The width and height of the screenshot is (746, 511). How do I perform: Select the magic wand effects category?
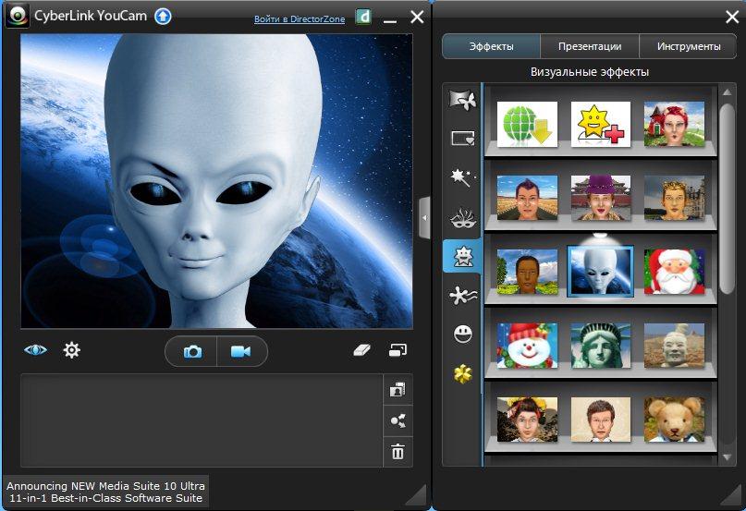pyautogui.click(x=460, y=177)
